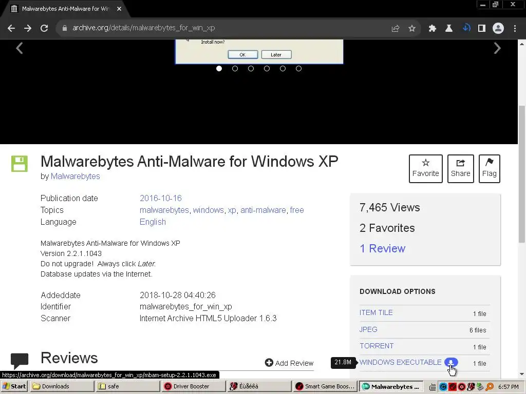Click the address bar URL
Viewport: 526px width, 394px height.
coord(144,28)
